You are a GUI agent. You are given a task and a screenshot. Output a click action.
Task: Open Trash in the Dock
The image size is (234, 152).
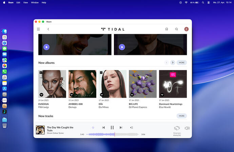(x=4, y=126)
